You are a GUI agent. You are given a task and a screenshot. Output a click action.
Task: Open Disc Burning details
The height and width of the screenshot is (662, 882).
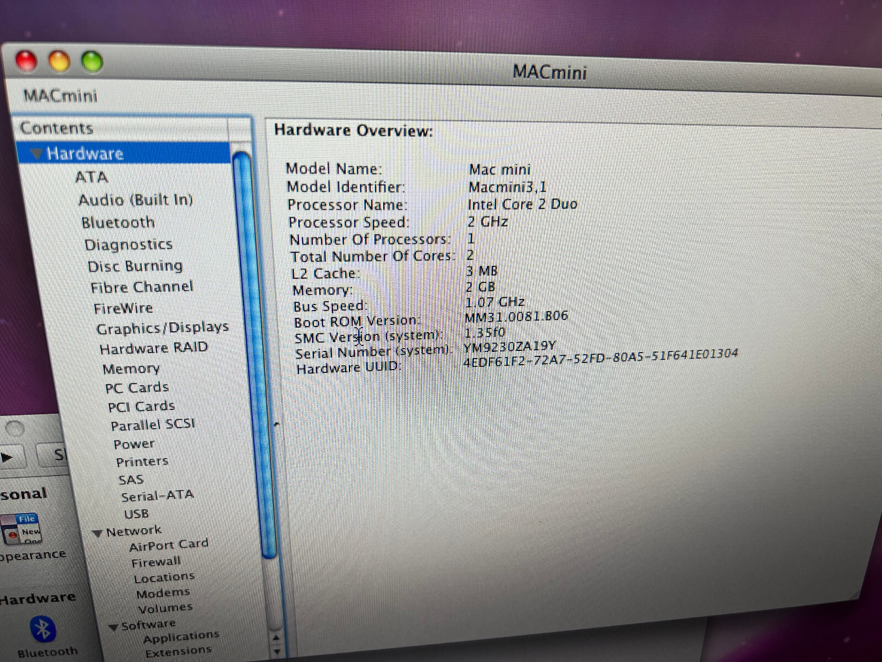coord(135,266)
